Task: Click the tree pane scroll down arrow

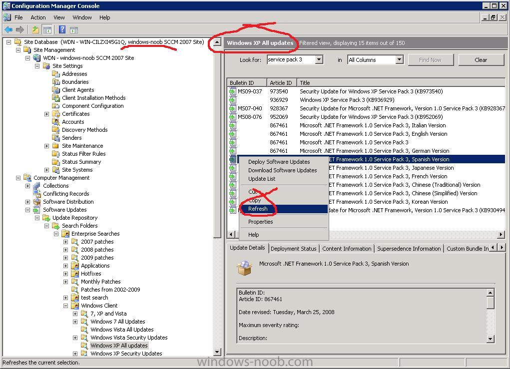Action: click(x=217, y=352)
